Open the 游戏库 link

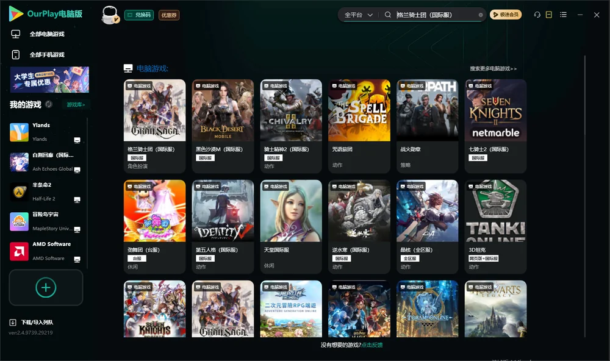pyautogui.click(x=76, y=105)
